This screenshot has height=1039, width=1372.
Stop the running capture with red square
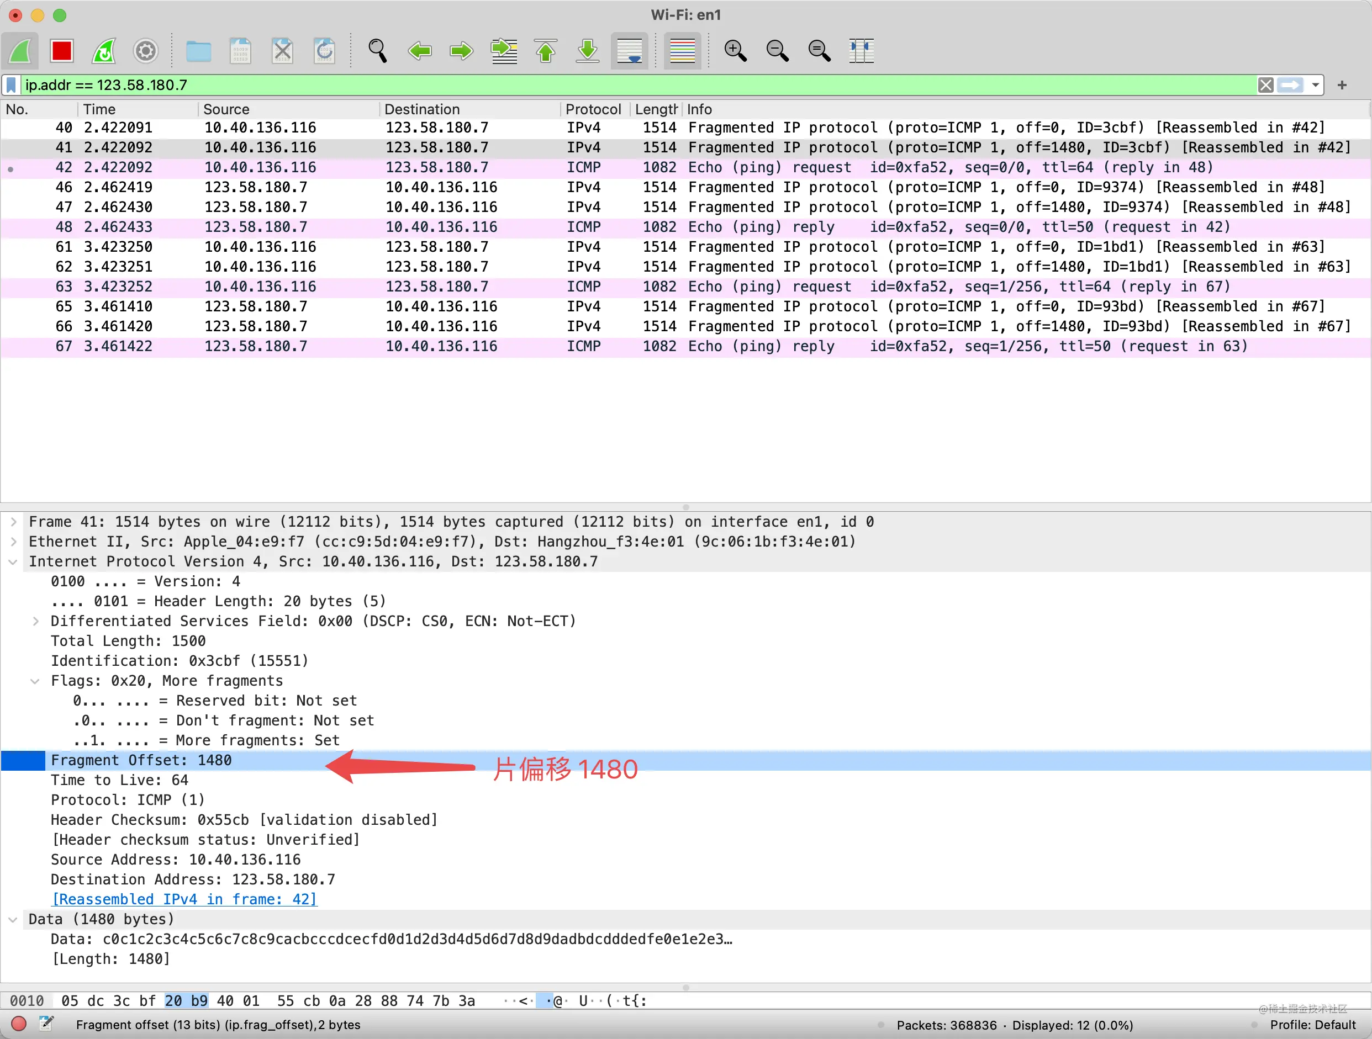61,51
